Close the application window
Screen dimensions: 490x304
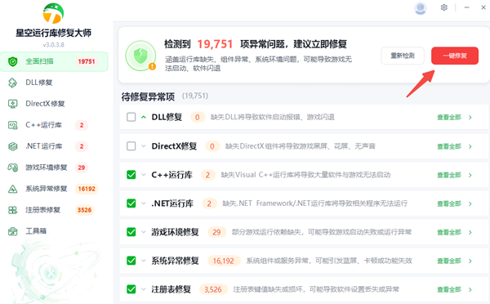[483, 7]
